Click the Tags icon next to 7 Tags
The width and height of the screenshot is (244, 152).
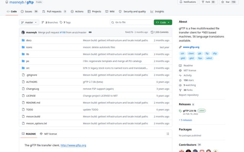point(61,22)
